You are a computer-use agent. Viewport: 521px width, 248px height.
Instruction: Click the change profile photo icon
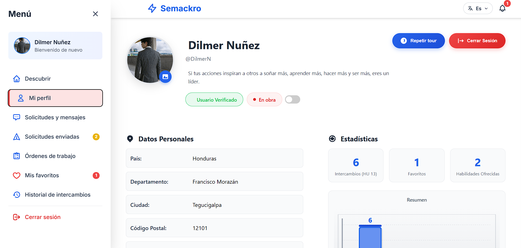[165, 77]
